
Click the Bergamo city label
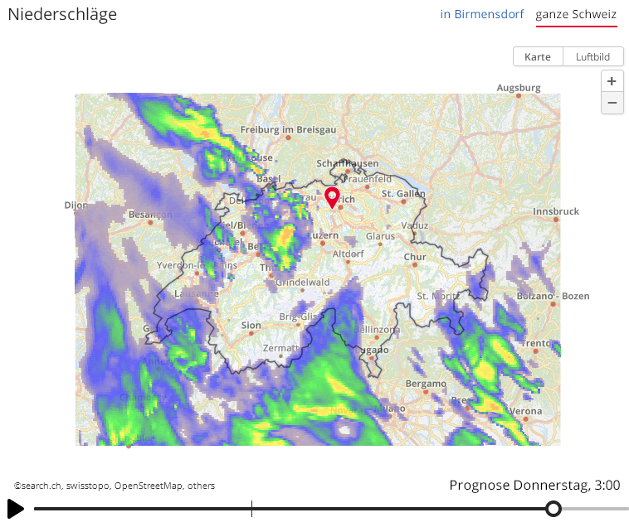point(426,384)
